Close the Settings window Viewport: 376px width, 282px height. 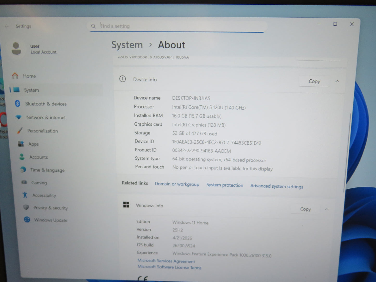click(x=352, y=24)
